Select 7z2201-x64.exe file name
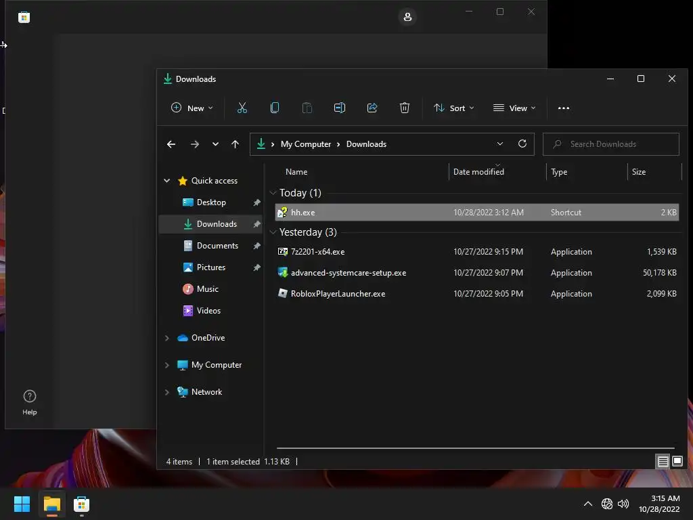The image size is (693, 520). [x=318, y=252]
